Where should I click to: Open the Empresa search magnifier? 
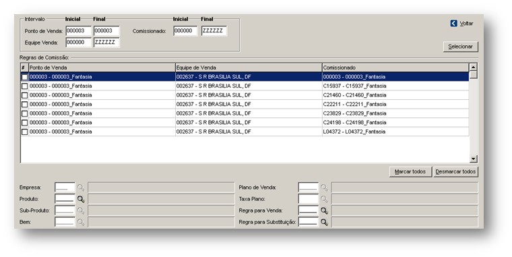(81, 188)
